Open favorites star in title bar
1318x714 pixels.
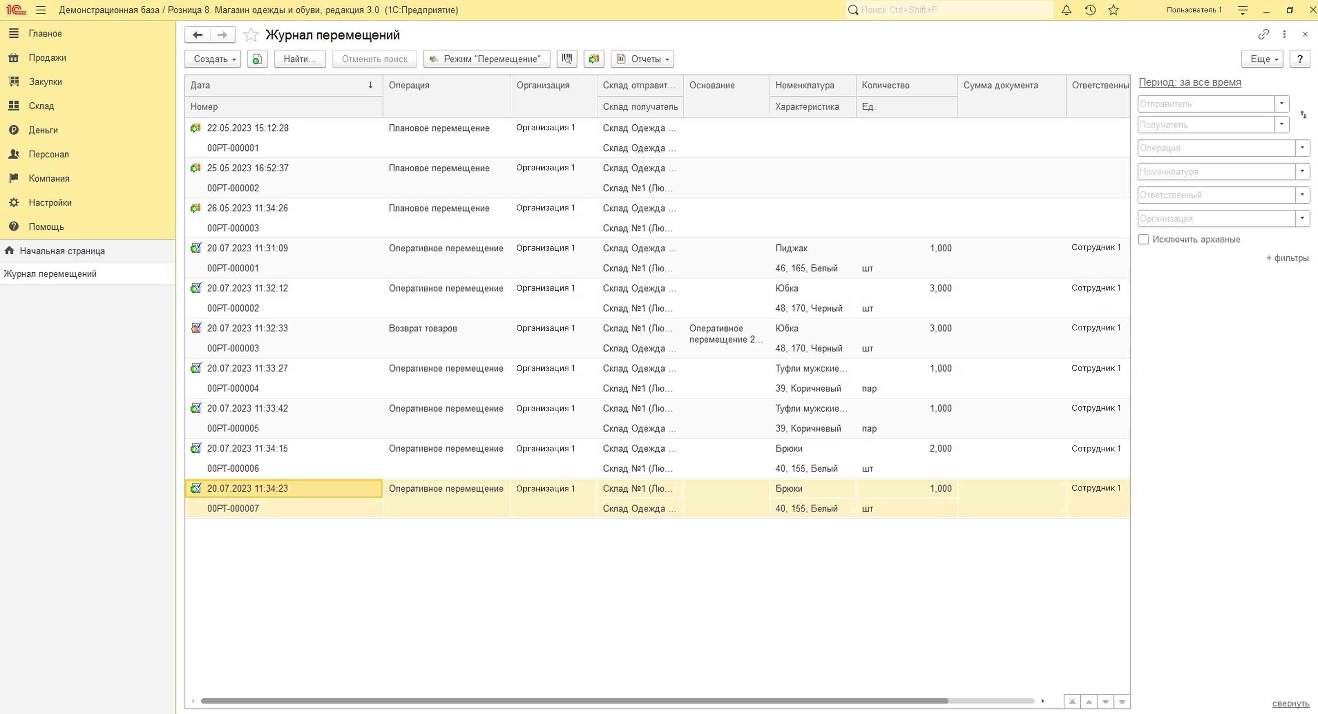(1113, 10)
